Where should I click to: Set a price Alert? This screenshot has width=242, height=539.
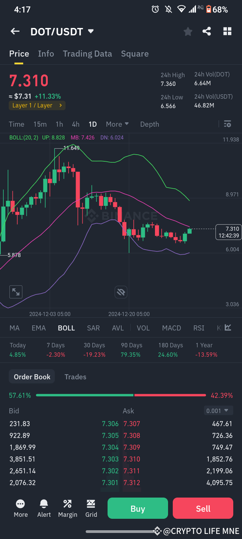(x=44, y=508)
